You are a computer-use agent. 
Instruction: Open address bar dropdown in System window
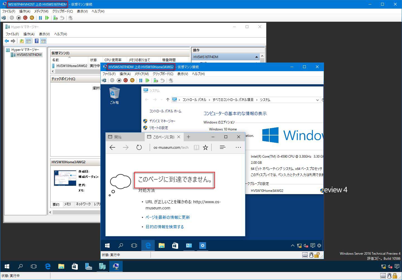(x=317, y=100)
